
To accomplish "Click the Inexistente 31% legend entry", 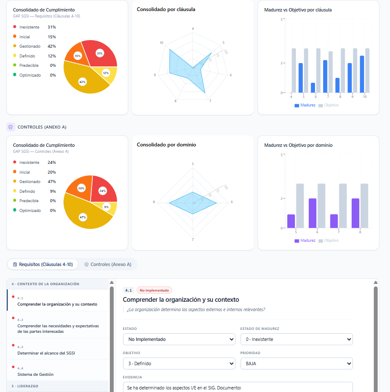I will [x=34, y=27].
